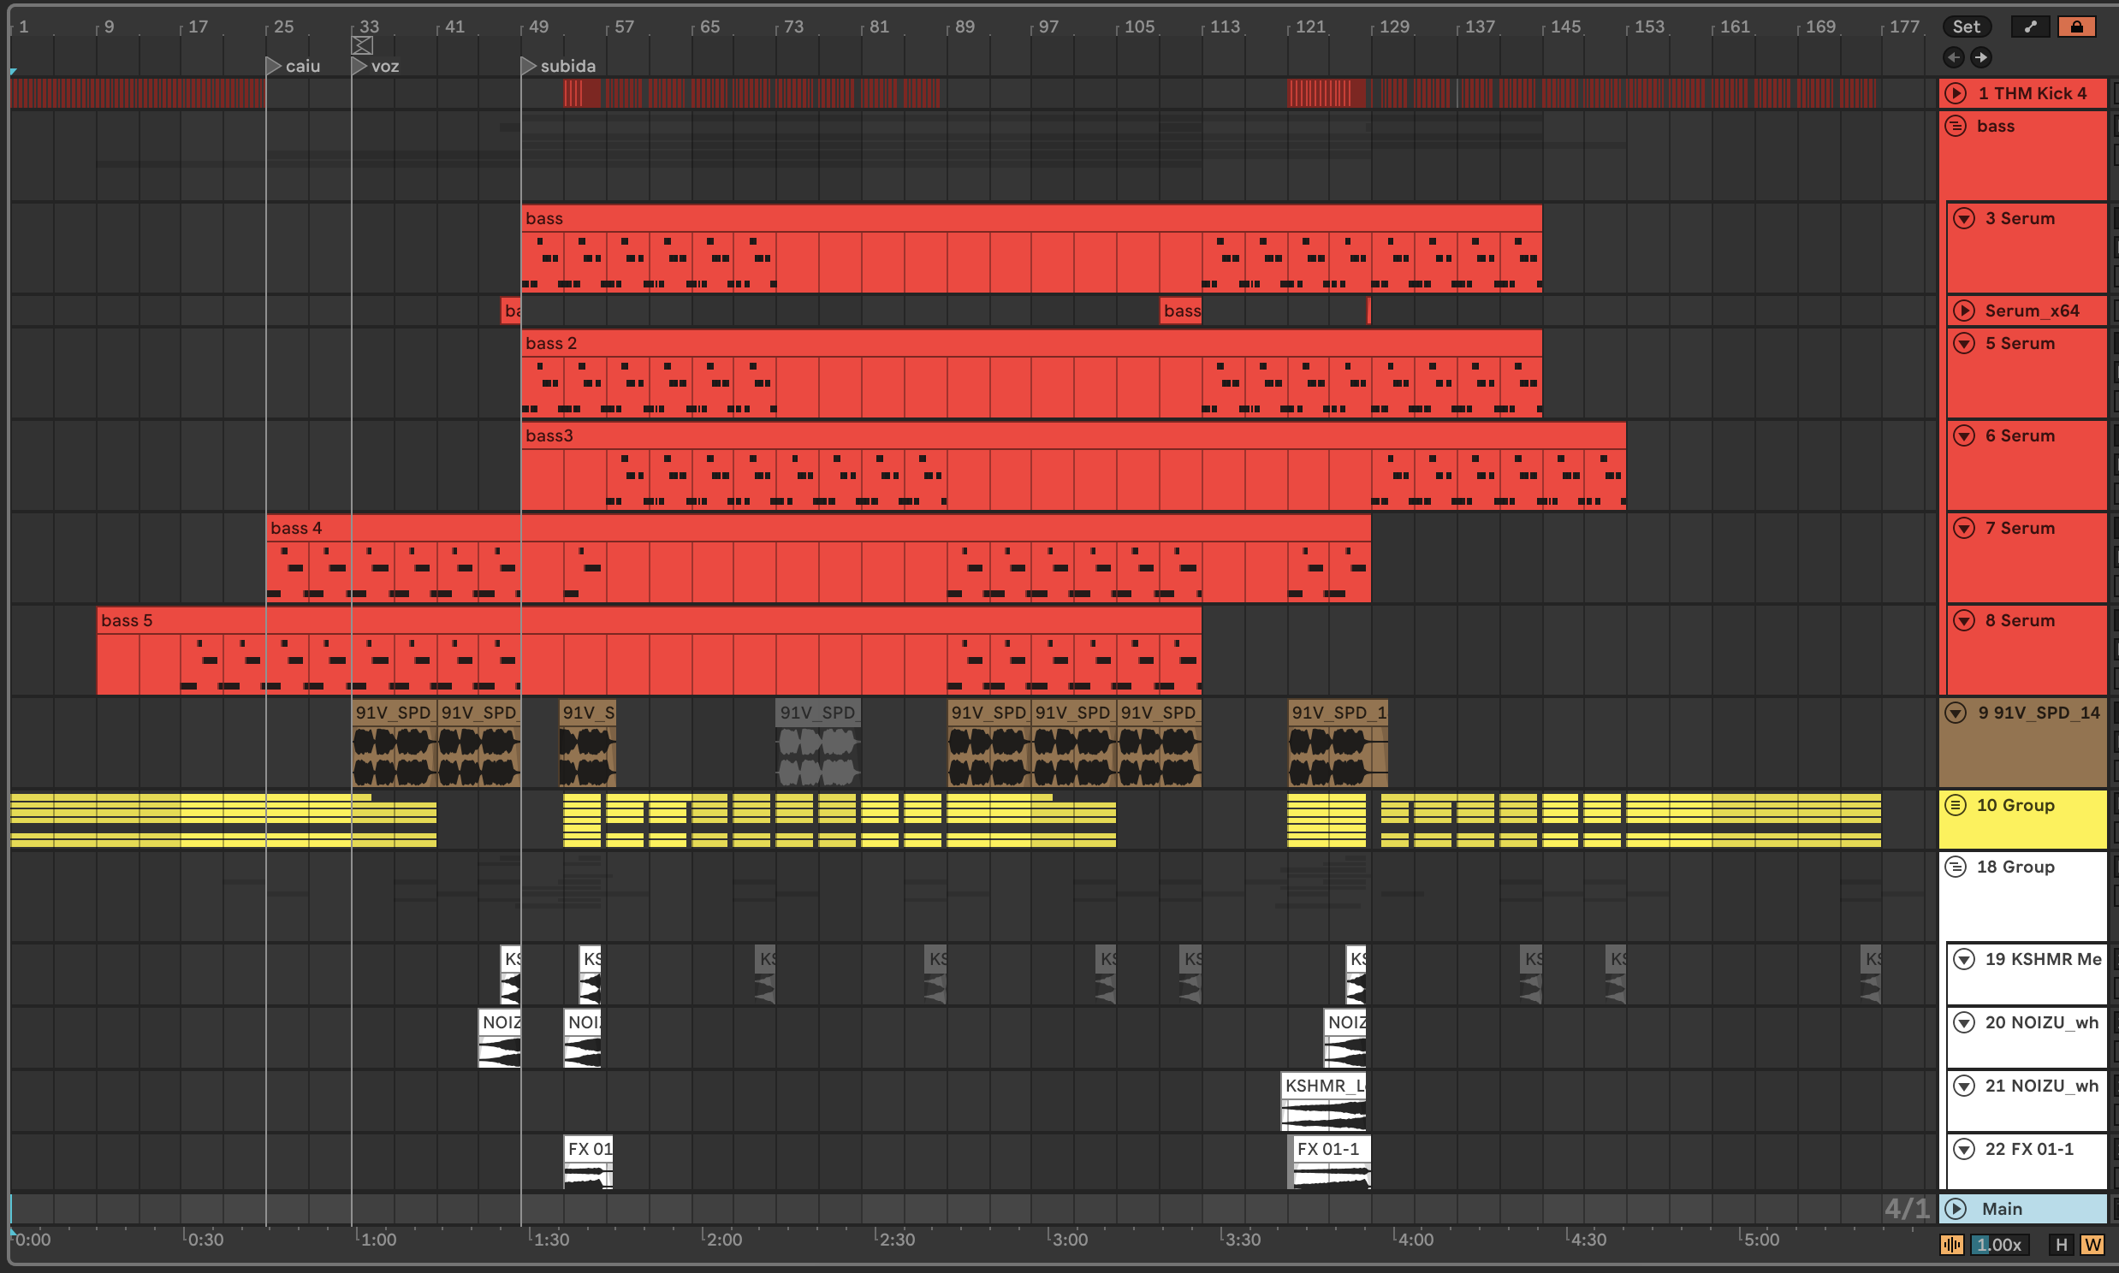Toggle the H height optimize button
The width and height of the screenshot is (2119, 1273).
pyautogui.click(x=2061, y=1245)
